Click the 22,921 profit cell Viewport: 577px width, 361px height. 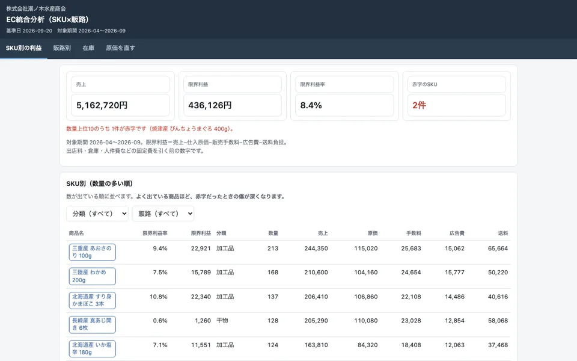[201, 248]
